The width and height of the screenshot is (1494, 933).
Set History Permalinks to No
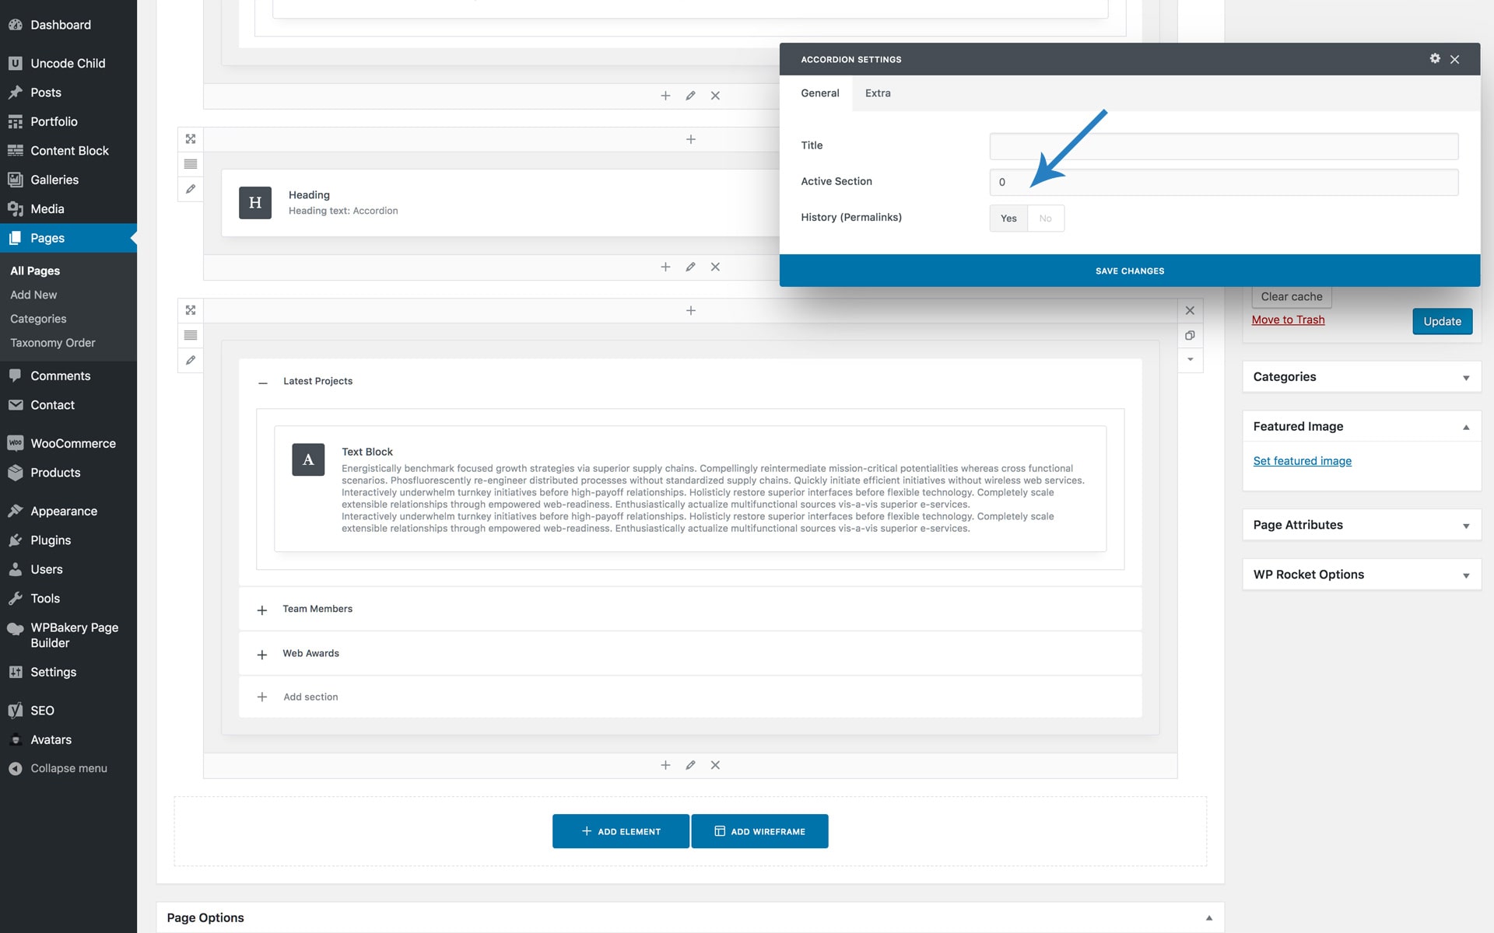coord(1045,218)
